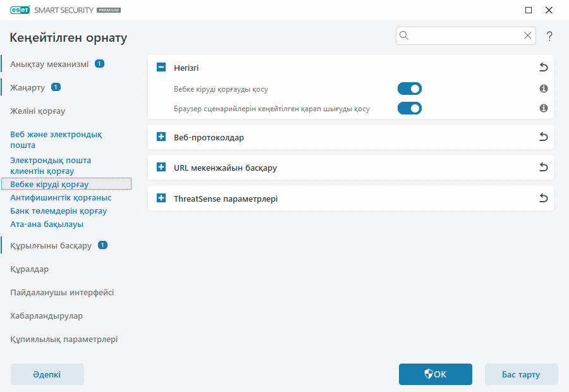Turn off браузер сценарийлерін кеңейтілген қарап шығу

[x=409, y=108]
